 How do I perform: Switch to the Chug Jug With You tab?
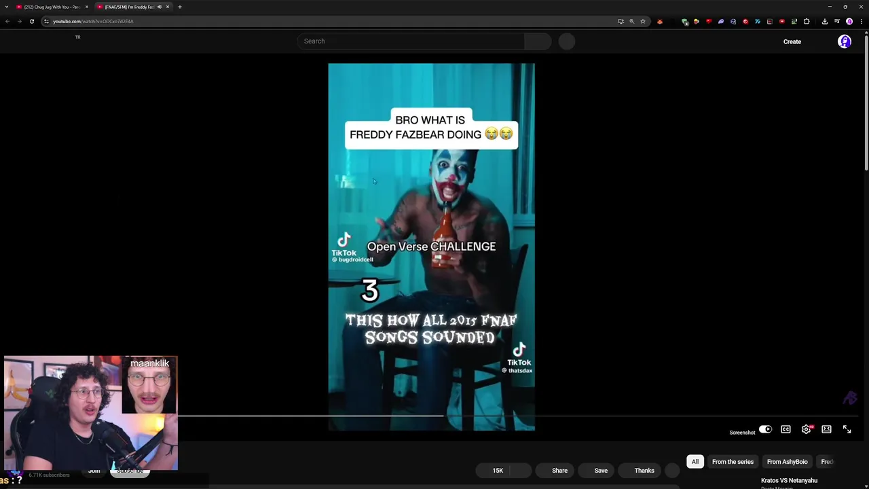click(x=52, y=7)
